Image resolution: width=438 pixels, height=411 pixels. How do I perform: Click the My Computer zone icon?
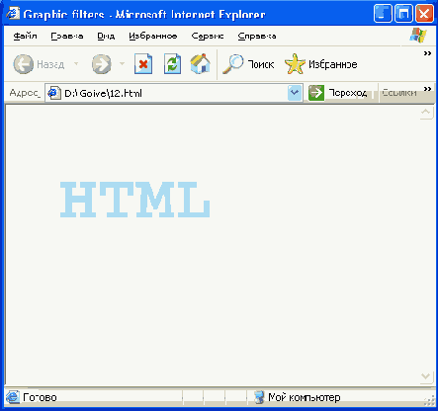tap(259, 397)
